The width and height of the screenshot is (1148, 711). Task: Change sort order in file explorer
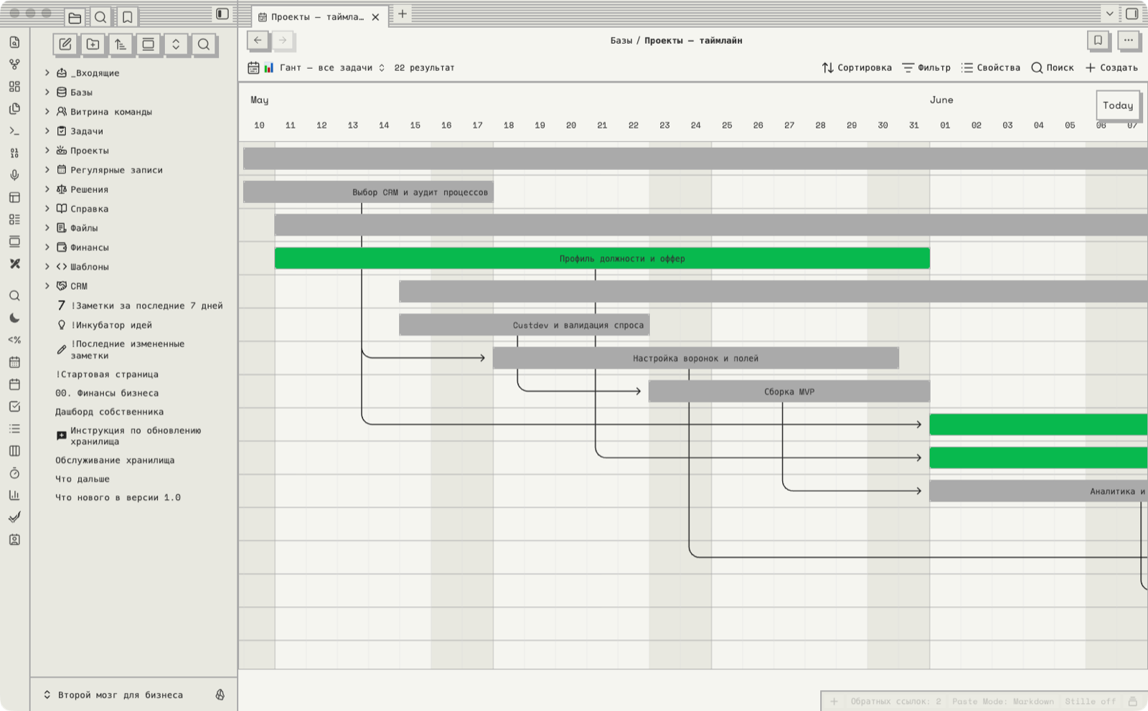121,44
